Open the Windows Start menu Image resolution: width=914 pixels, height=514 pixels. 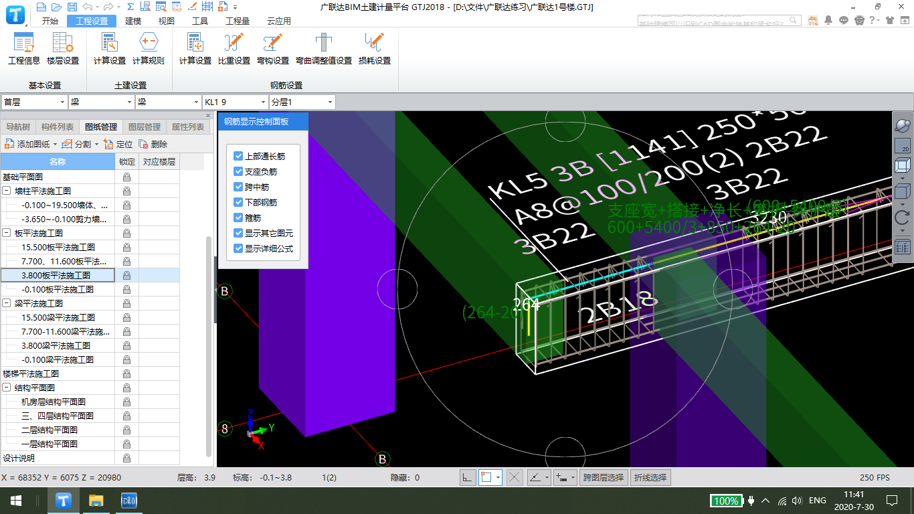(x=16, y=501)
